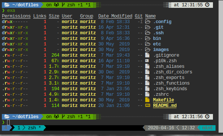Screen dimensions: 223x136
Task: Click the typed 'exa' command
Action: pyautogui.click(x=11, y=10)
